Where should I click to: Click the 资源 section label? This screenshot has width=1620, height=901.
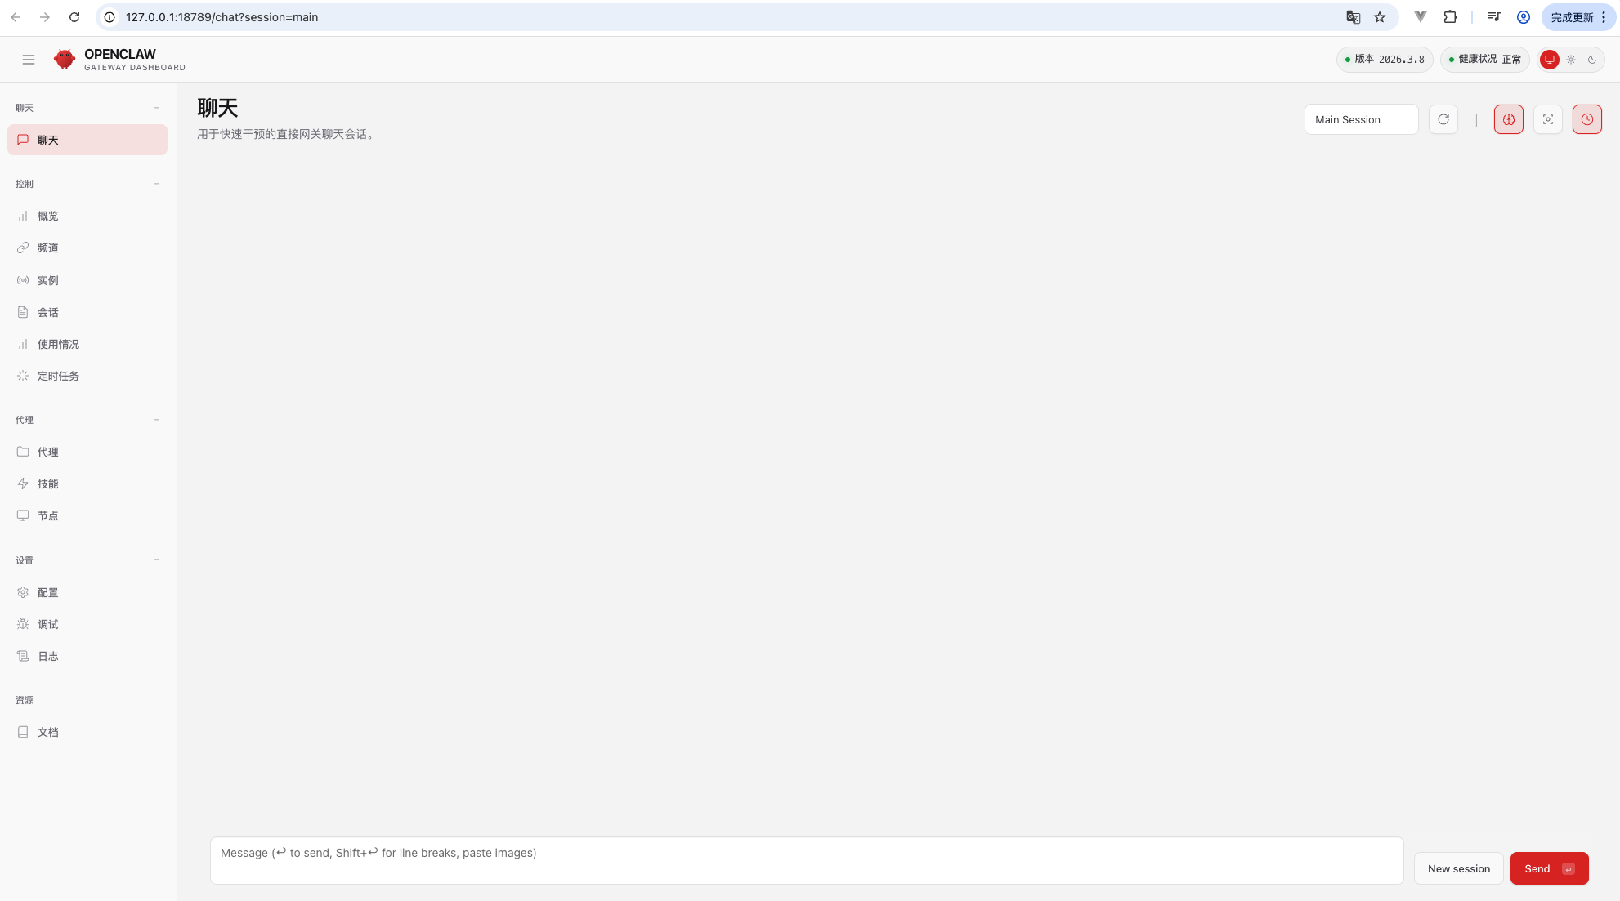pyautogui.click(x=25, y=700)
